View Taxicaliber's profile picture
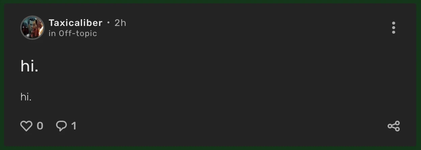The image size is (421, 150). click(32, 28)
